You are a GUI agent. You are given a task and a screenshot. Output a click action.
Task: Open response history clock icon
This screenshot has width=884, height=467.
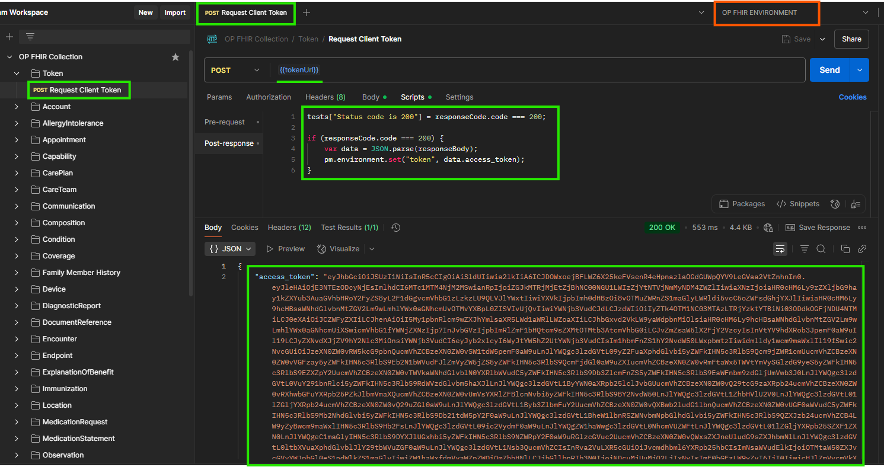click(396, 228)
